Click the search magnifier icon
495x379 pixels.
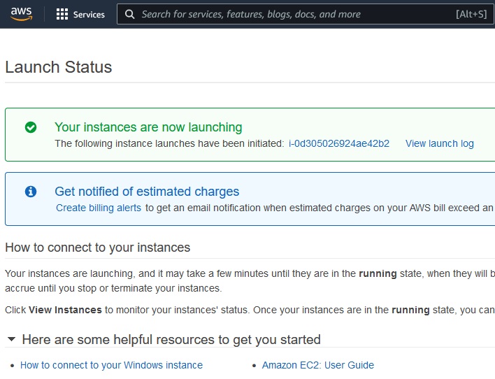[x=129, y=14]
